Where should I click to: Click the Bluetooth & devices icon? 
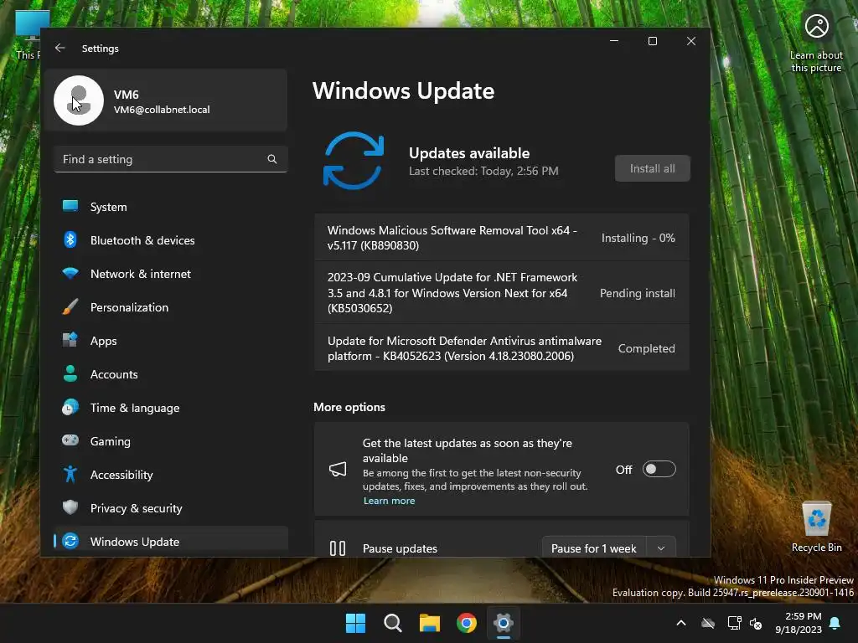(70, 239)
